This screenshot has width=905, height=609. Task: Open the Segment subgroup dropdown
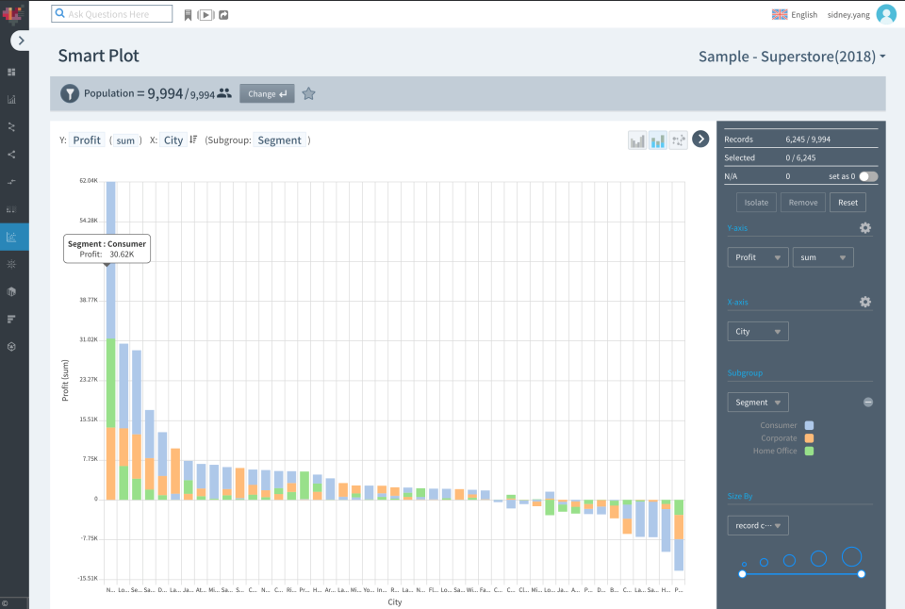pyautogui.click(x=757, y=402)
